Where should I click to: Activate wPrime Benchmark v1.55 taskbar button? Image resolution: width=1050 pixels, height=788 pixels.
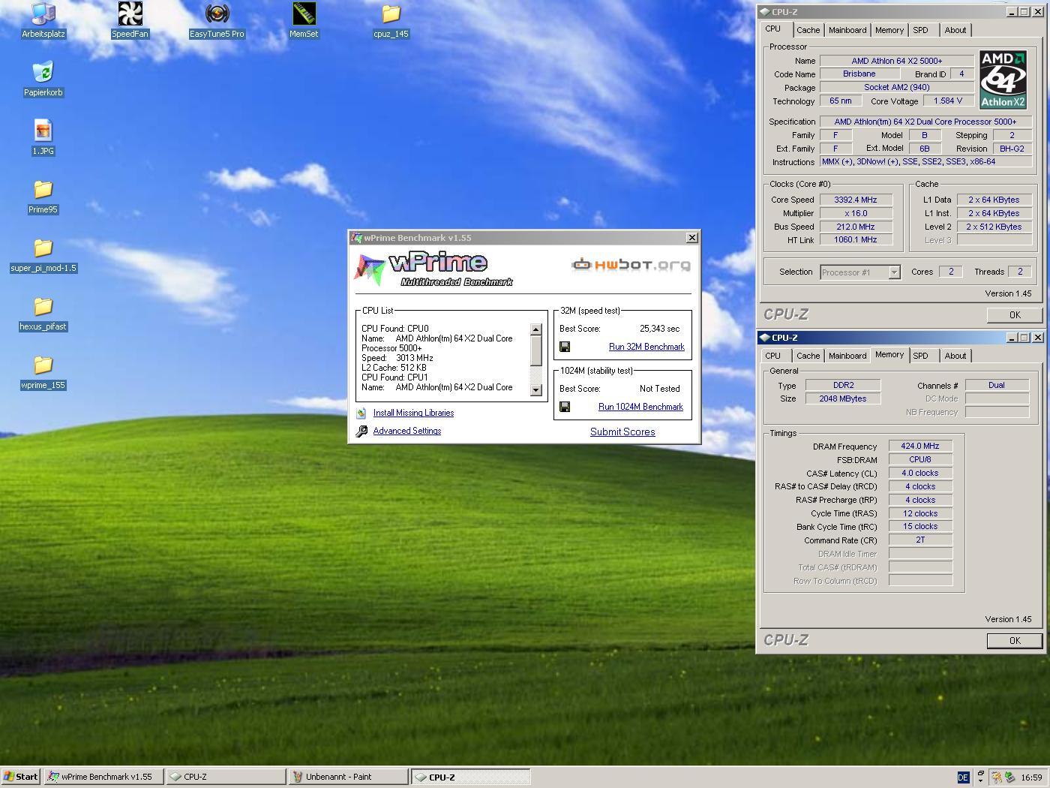click(104, 777)
